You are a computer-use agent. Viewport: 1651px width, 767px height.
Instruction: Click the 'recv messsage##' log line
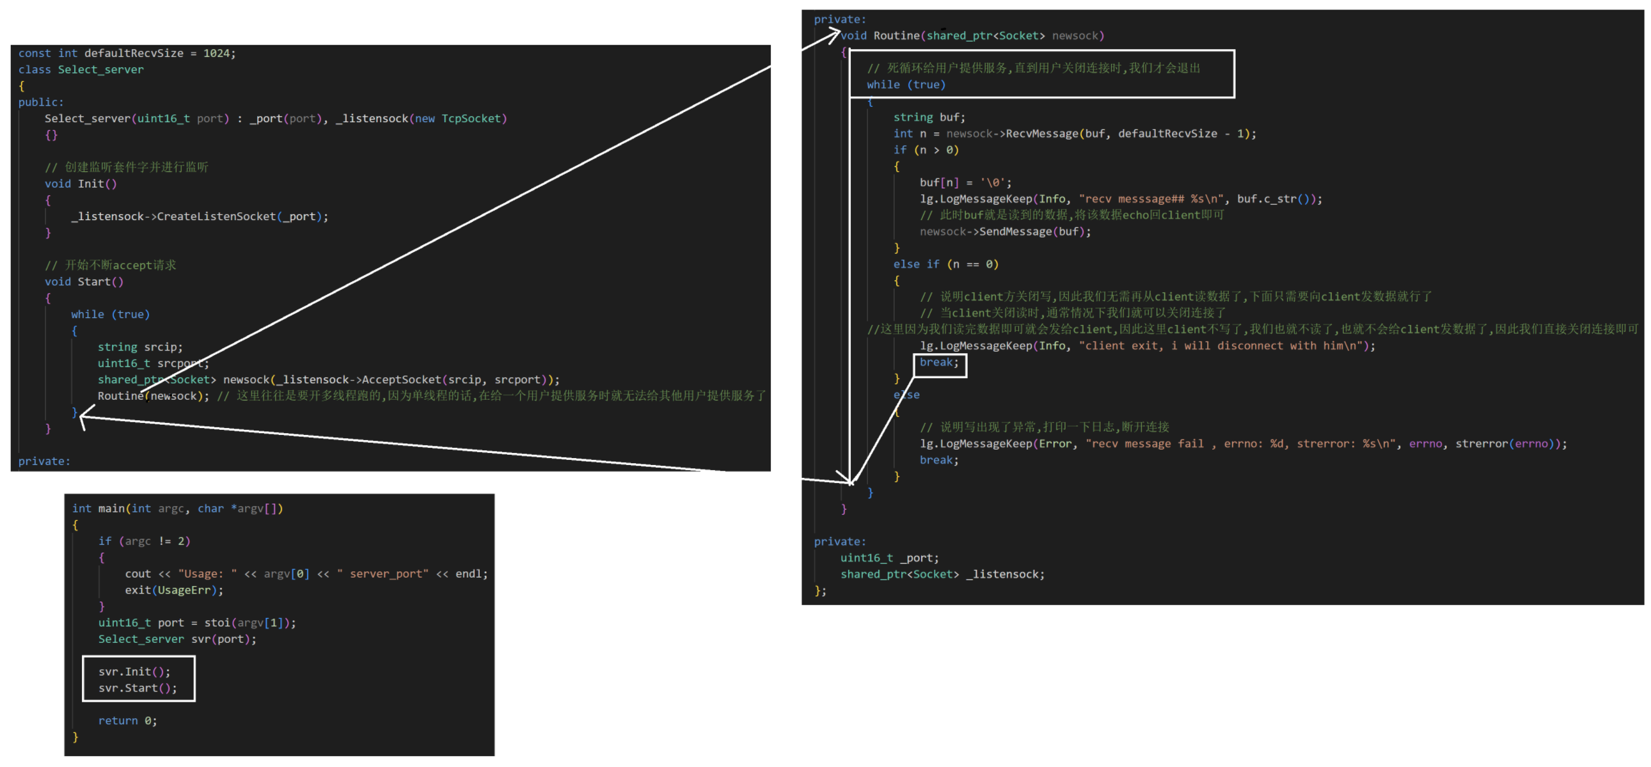pyautogui.click(x=1121, y=200)
